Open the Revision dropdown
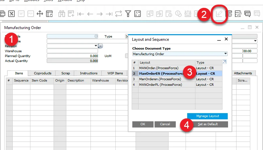The height and width of the screenshot is (150, 263). pos(96,46)
